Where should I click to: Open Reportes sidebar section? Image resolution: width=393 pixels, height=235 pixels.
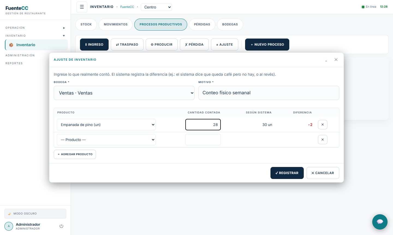14,63
